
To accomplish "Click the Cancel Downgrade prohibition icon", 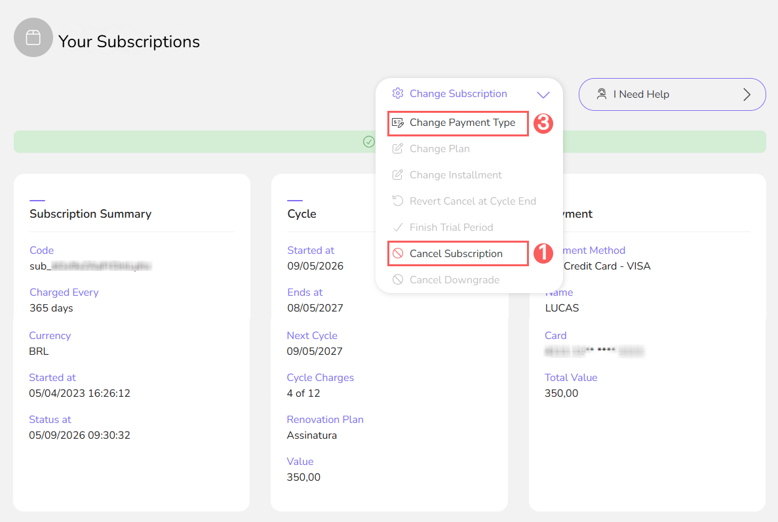I will coord(398,279).
